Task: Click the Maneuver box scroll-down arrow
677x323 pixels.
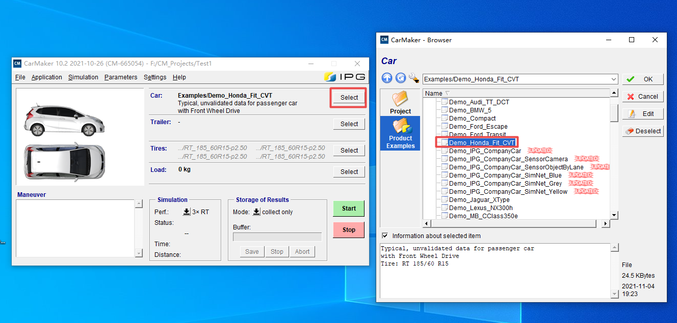Action: [x=139, y=253]
